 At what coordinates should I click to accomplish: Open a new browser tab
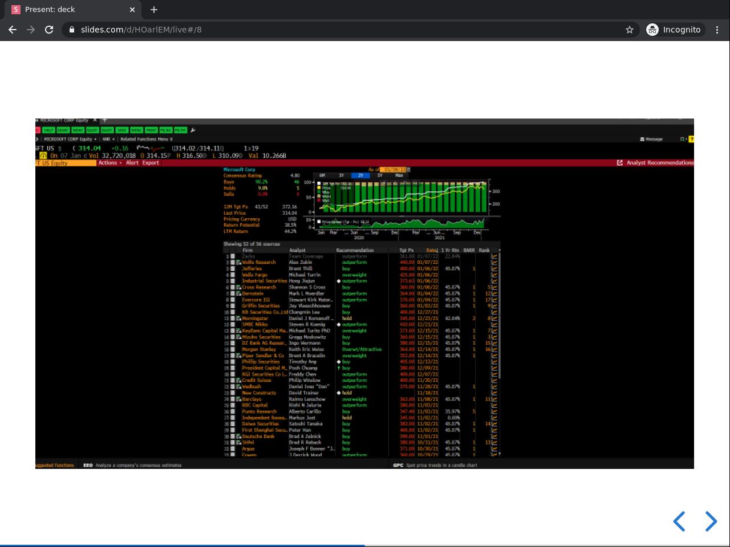tap(154, 10)
